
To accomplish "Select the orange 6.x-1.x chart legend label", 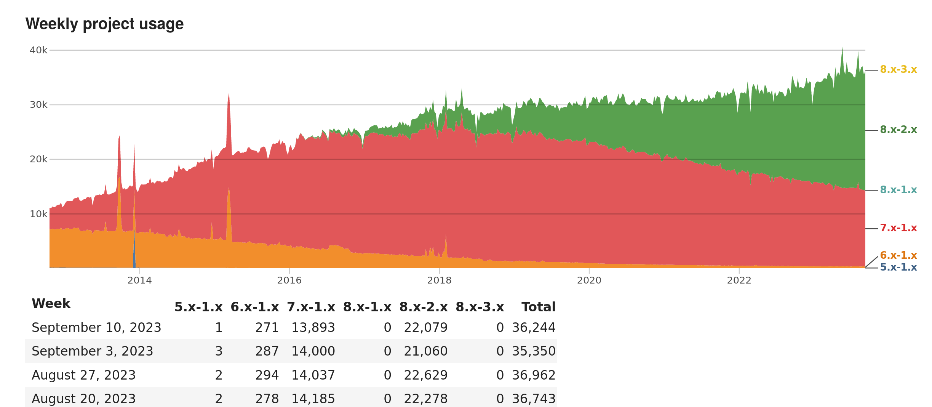I will [898, 255].
